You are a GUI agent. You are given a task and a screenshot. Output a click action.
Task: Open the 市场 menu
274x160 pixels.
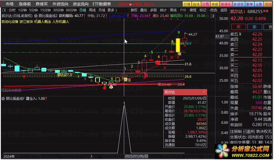coord(10,4)
